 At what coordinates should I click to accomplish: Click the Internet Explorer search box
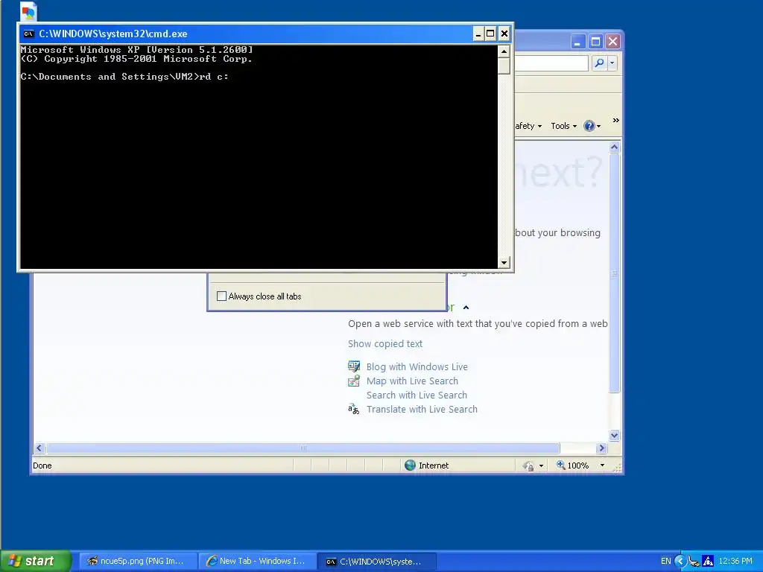551,63
